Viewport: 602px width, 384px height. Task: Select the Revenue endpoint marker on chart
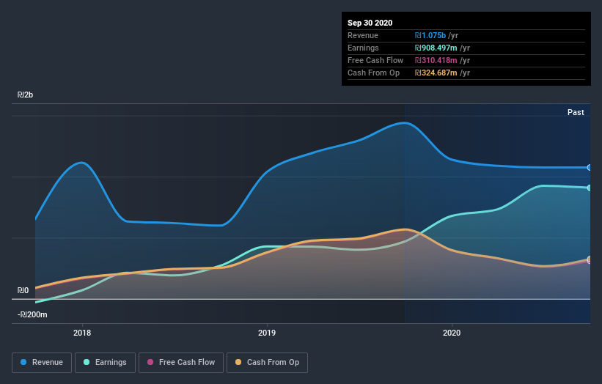coord(590,168)
